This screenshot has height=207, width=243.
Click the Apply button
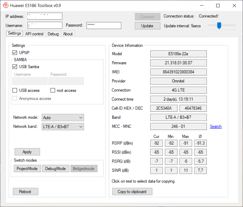pyautogui.click(x=27, y=152)
